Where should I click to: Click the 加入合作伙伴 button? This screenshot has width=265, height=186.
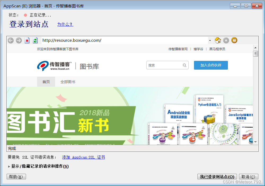(211, 65)
